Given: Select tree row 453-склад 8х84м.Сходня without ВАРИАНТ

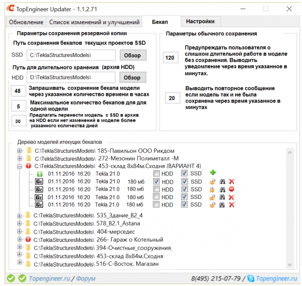Looking at the screenshot, I should pyautogui.click(x=98, y=256).
